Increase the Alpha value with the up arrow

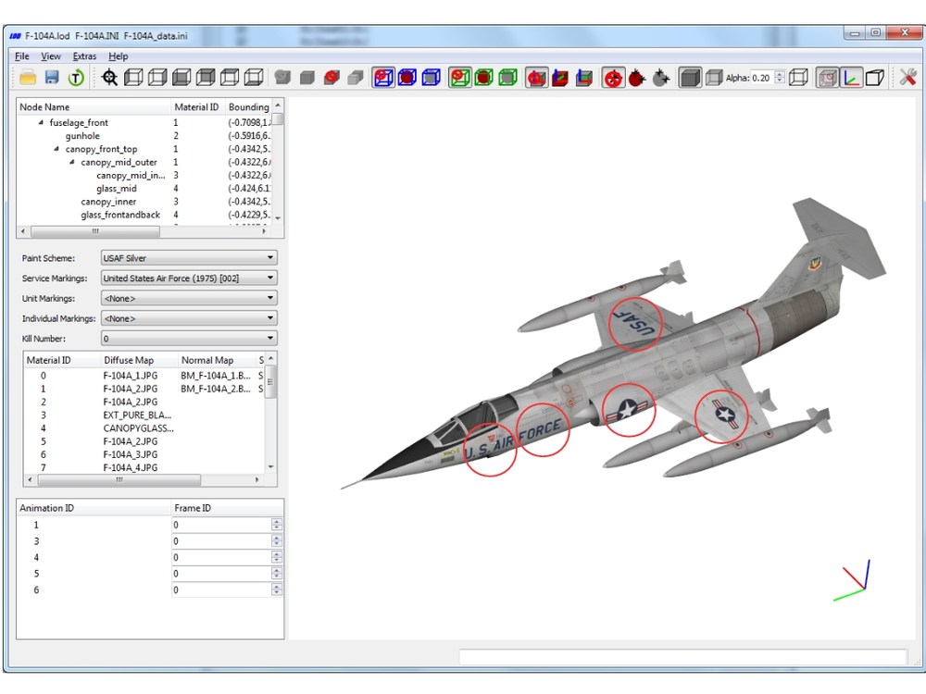780,74
